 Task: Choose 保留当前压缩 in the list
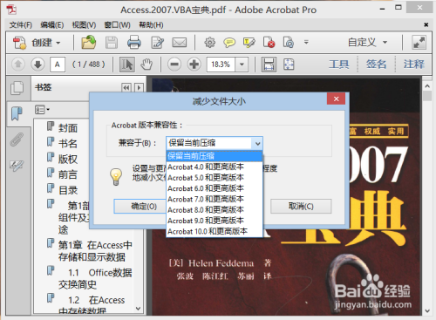click(215, 156)
